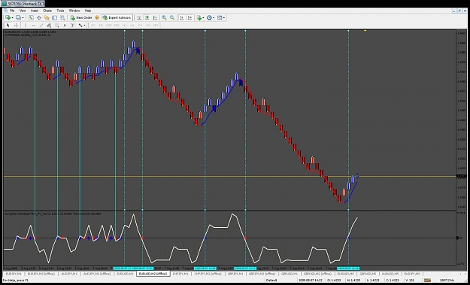Viewport: 470px width, 285px height.
Task: Switch to the EURJPY,M1 chart tab
Action: [x=14, y=274]
